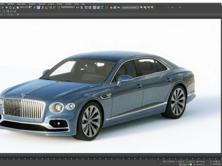Open the Content menu
Screen dimensions: 222x166
click(60, 4)
